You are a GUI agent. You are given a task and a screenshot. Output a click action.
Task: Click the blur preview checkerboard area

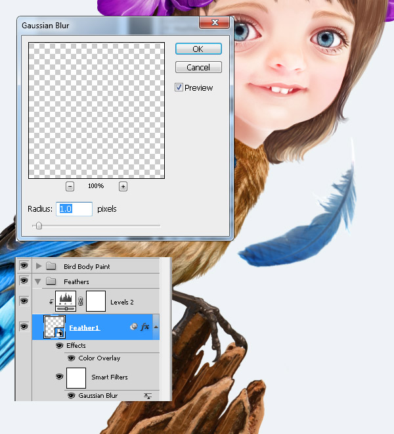tap(97, 110)
